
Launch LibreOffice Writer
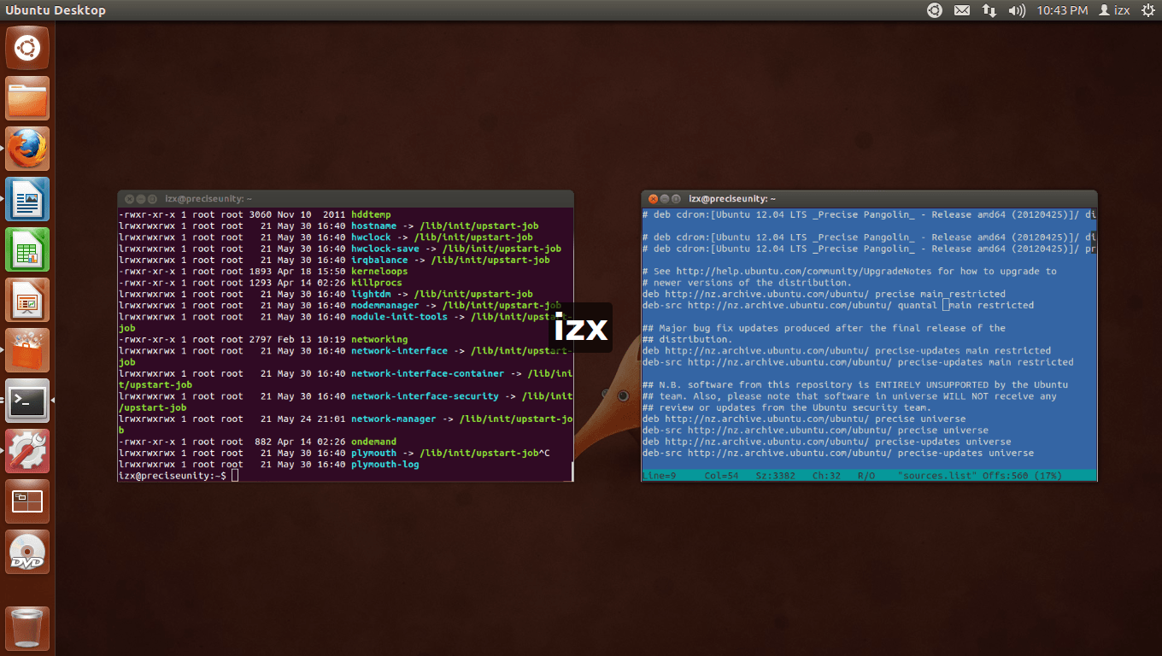pyautogui.click(x=27, y=199)
